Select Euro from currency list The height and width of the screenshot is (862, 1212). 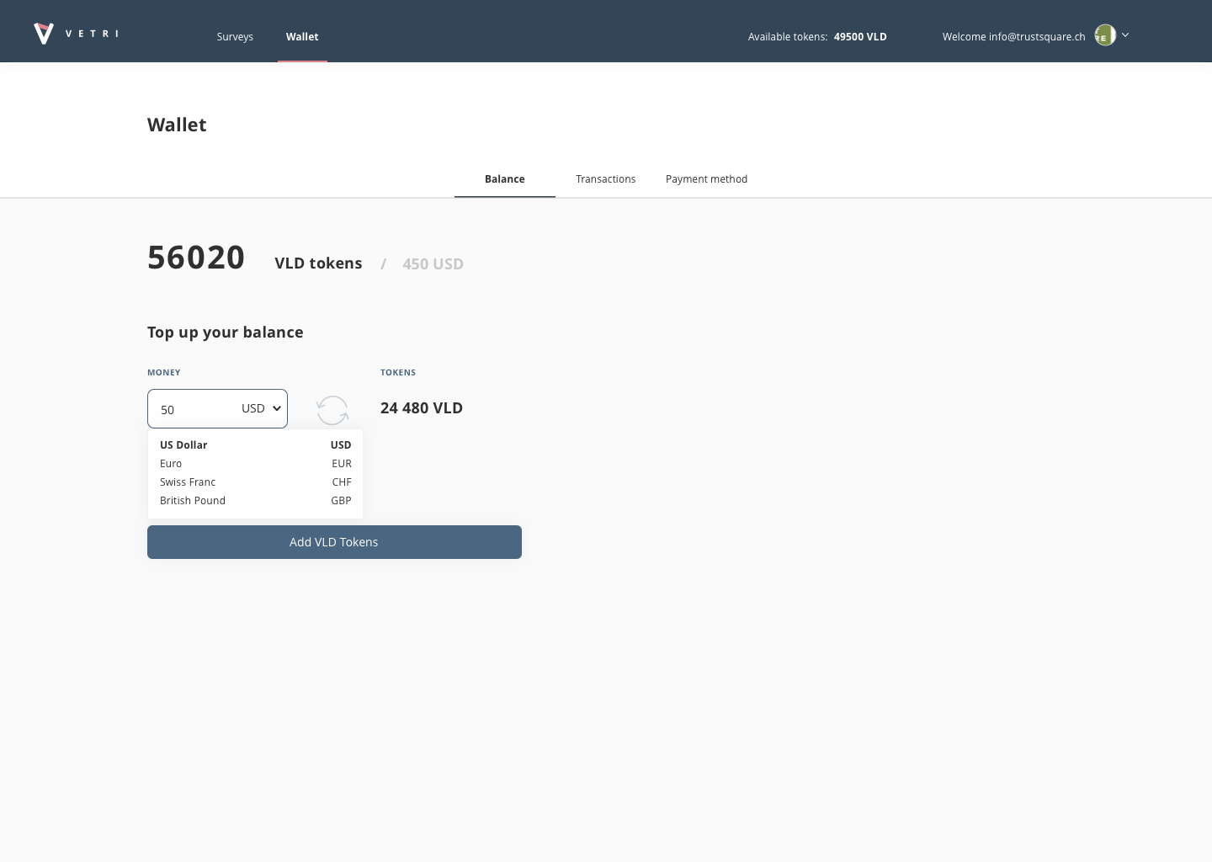[256, 463]
